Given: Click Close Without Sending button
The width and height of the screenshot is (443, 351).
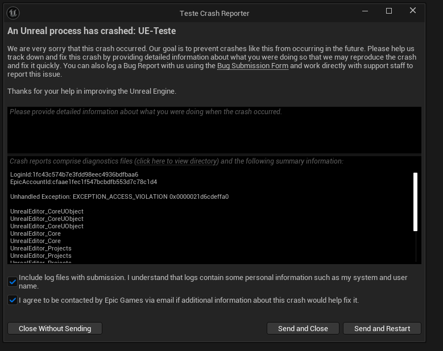Looking at the screenshot, I should 55,328.
